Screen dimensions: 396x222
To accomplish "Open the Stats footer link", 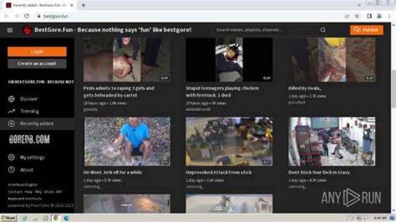I will pos(49,192).
